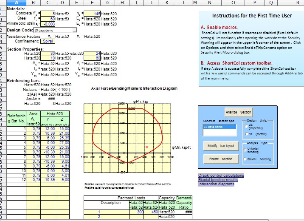Image resolution: width=304 pixels, height=221 pixels.
Task: Click the 'Factored Loads' table header
Action: (131, 198)
